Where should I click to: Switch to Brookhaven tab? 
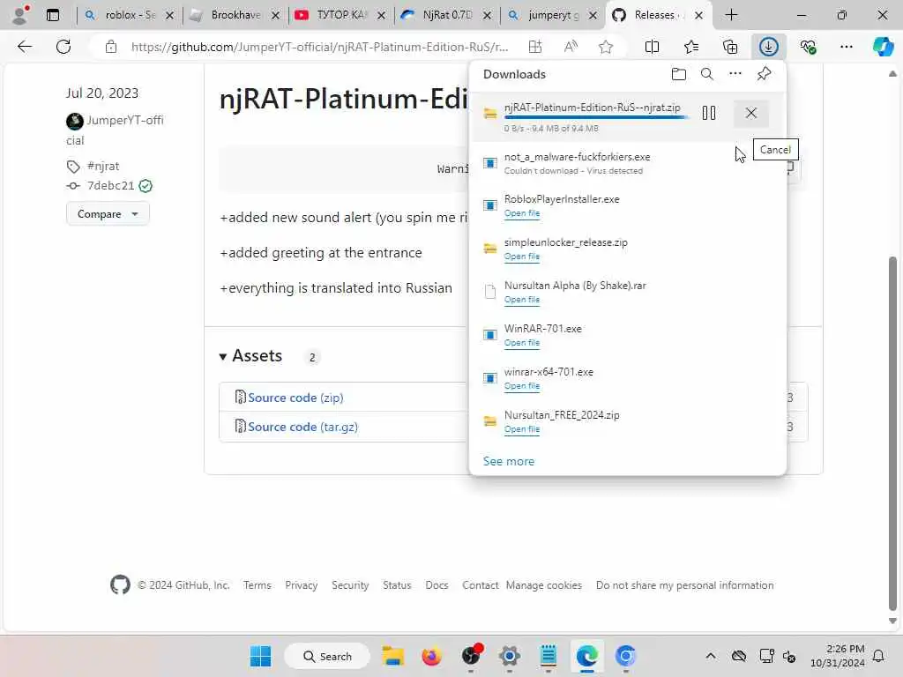click(x=235, y=15)
